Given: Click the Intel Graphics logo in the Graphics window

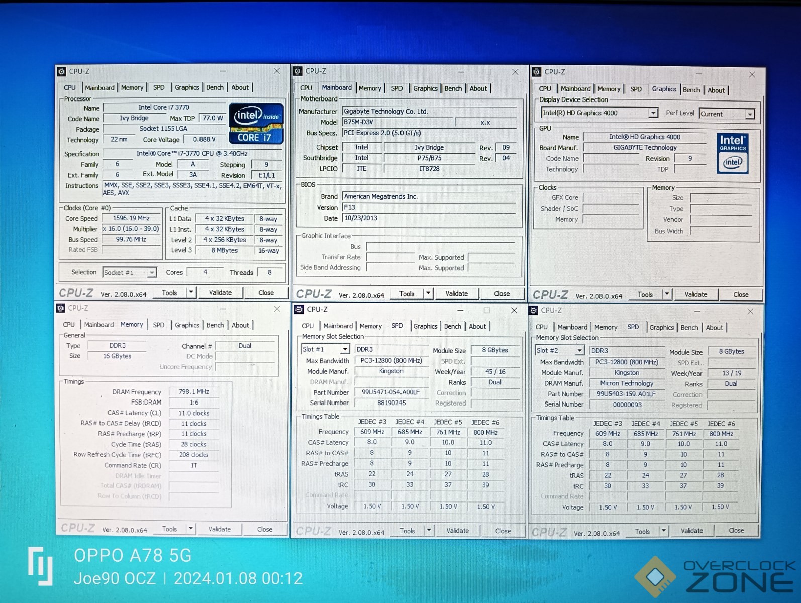Looking at the screenshot, I should [733, 153].
